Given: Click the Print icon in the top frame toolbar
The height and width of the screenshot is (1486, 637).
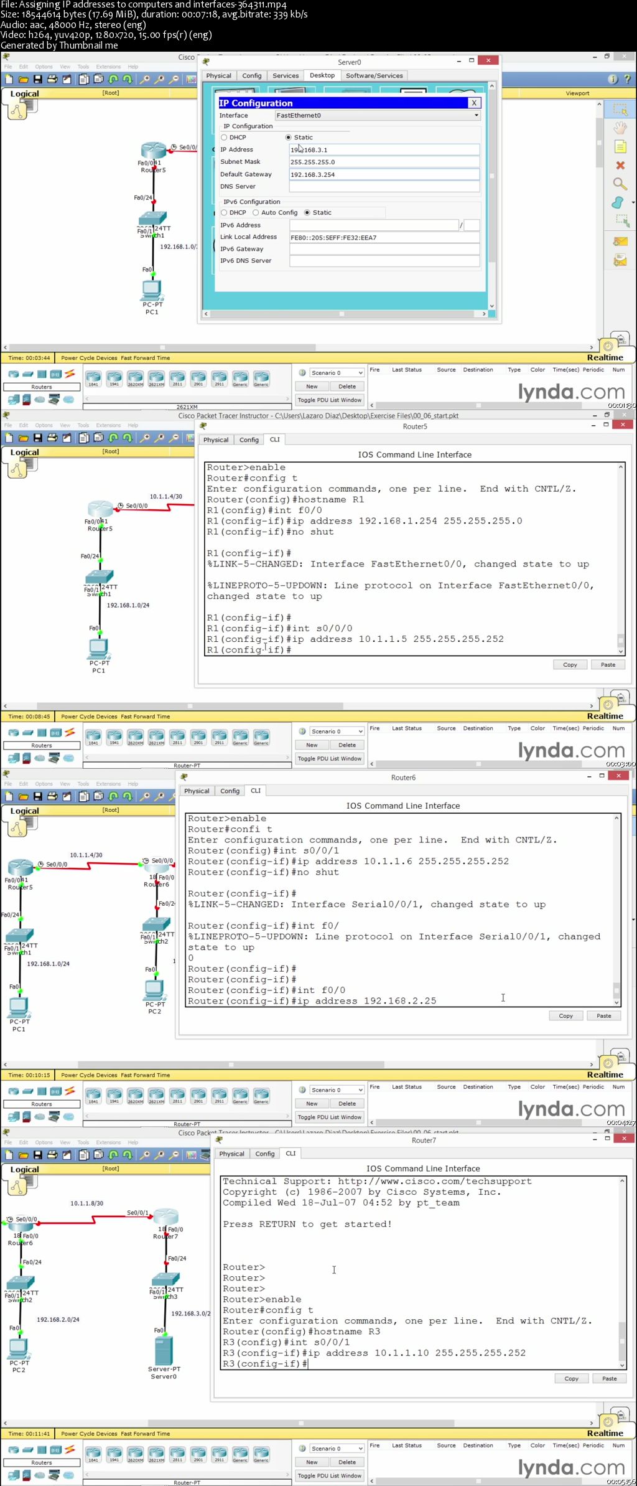Looking at the screenshot, I should [x=52, y=79].
